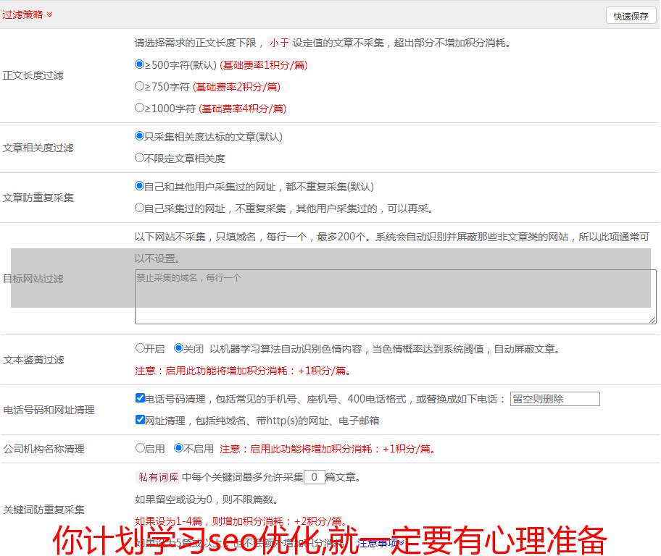This screenshot has width=661, height=556.
Task: Click the 禁止采集的域名 textarea
Action: pyautogui.click(x=395, y=297)
